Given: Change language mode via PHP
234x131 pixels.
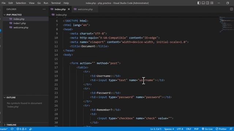Looking at the screenshot, I should (196, 129).
